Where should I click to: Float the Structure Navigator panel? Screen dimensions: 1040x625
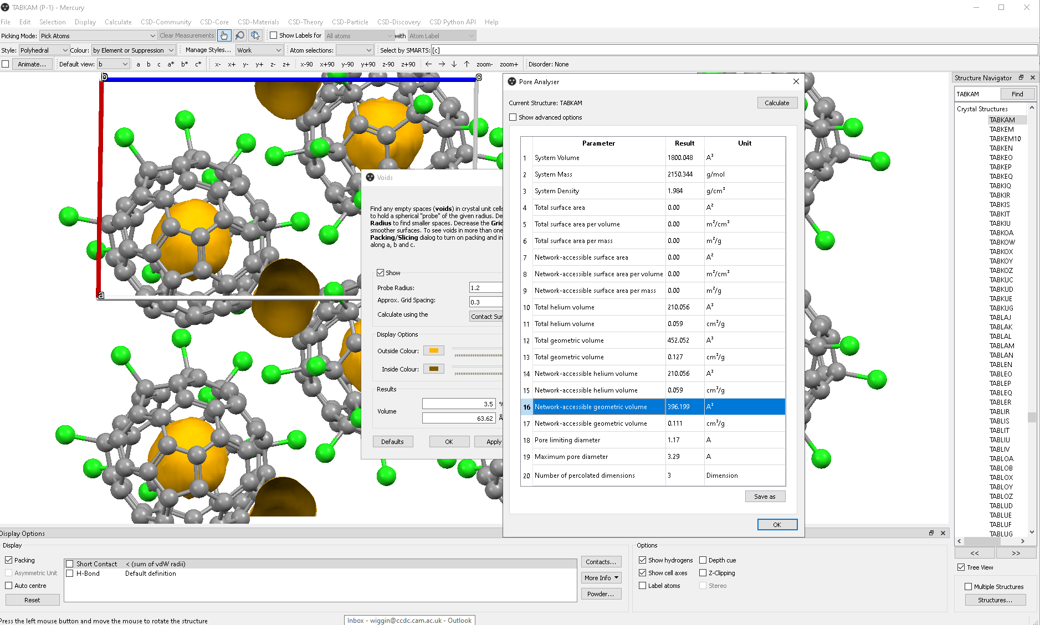[1021, 78]
